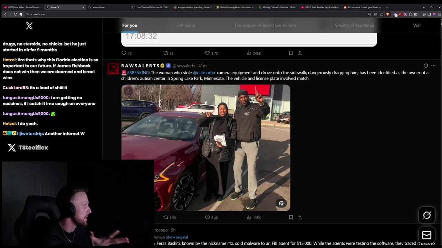
Task: Click Show original translation link
Action: click(177, 237)
